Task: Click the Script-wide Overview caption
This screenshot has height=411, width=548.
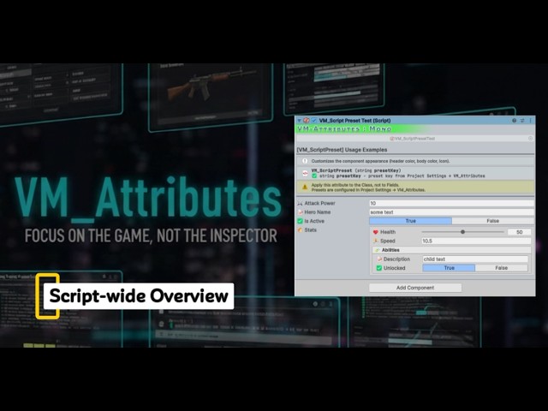Action: [139, 296]
